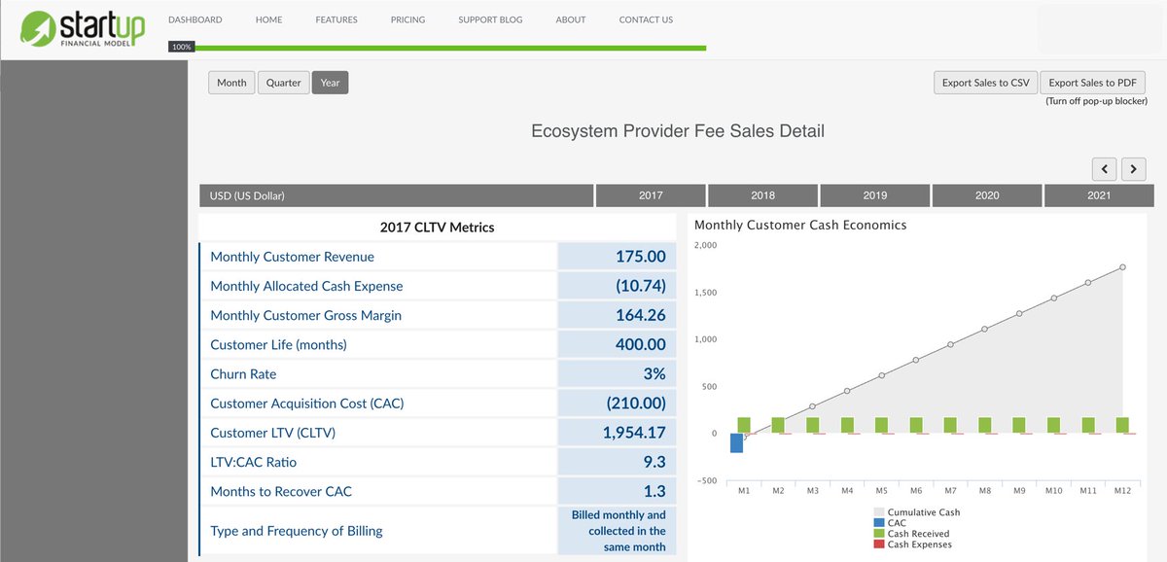
Task: Toggle Cumulative Cash legend swatch
Action: (880, 512)
